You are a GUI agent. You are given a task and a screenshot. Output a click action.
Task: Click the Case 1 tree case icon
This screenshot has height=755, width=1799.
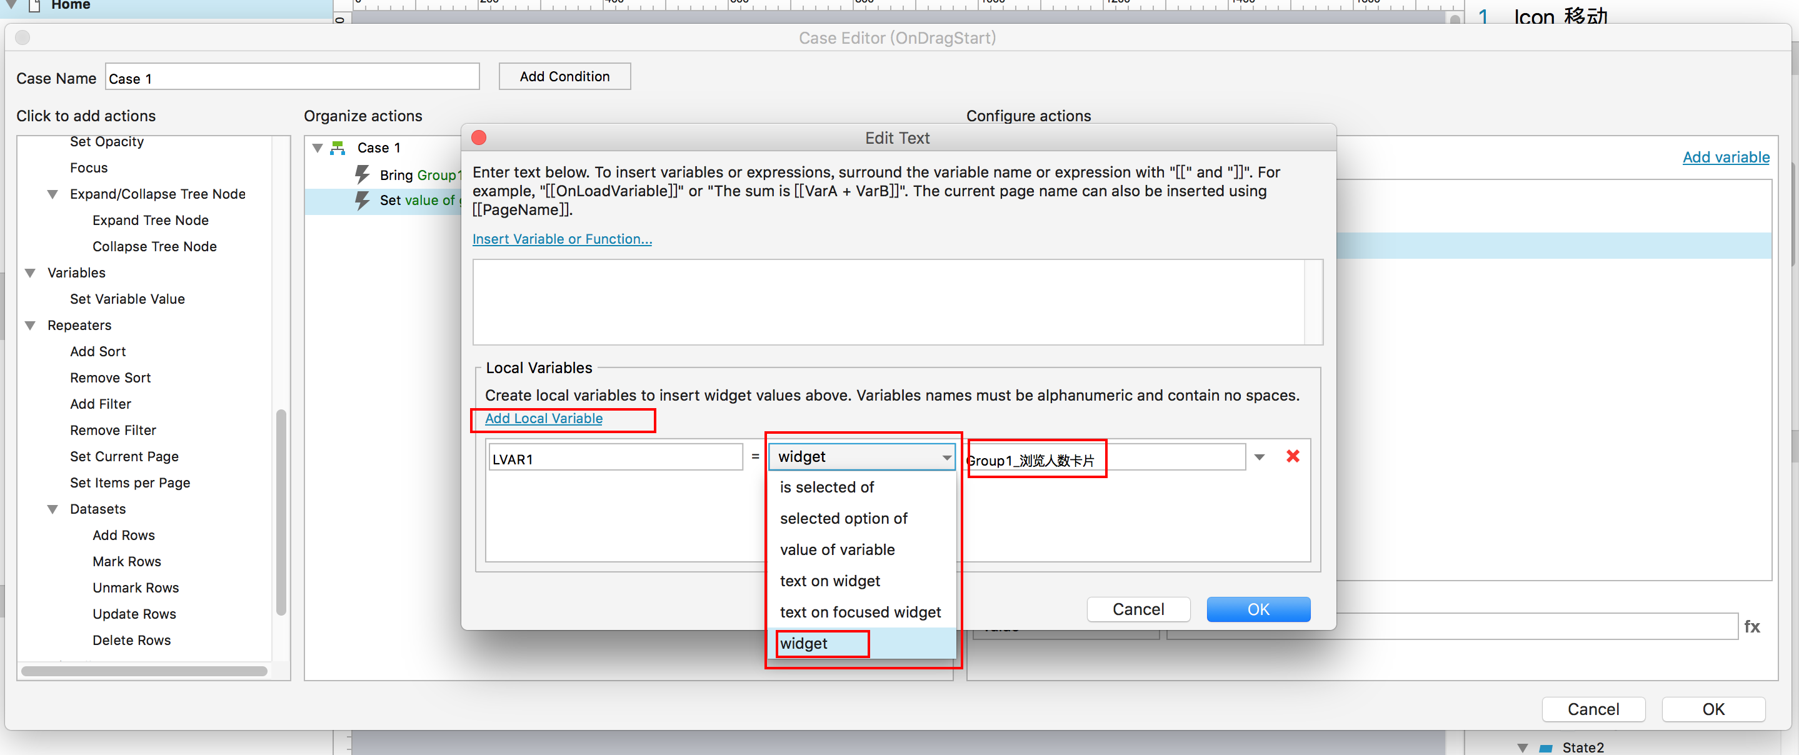coord(338,147)
